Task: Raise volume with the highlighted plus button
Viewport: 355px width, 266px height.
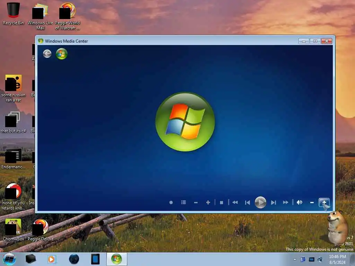Action: tap(324, 202)
